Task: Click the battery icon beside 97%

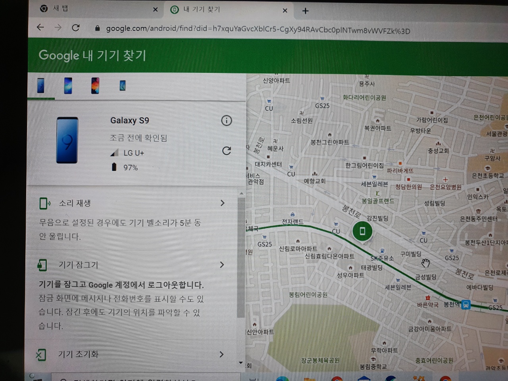Action: point(114,167)
